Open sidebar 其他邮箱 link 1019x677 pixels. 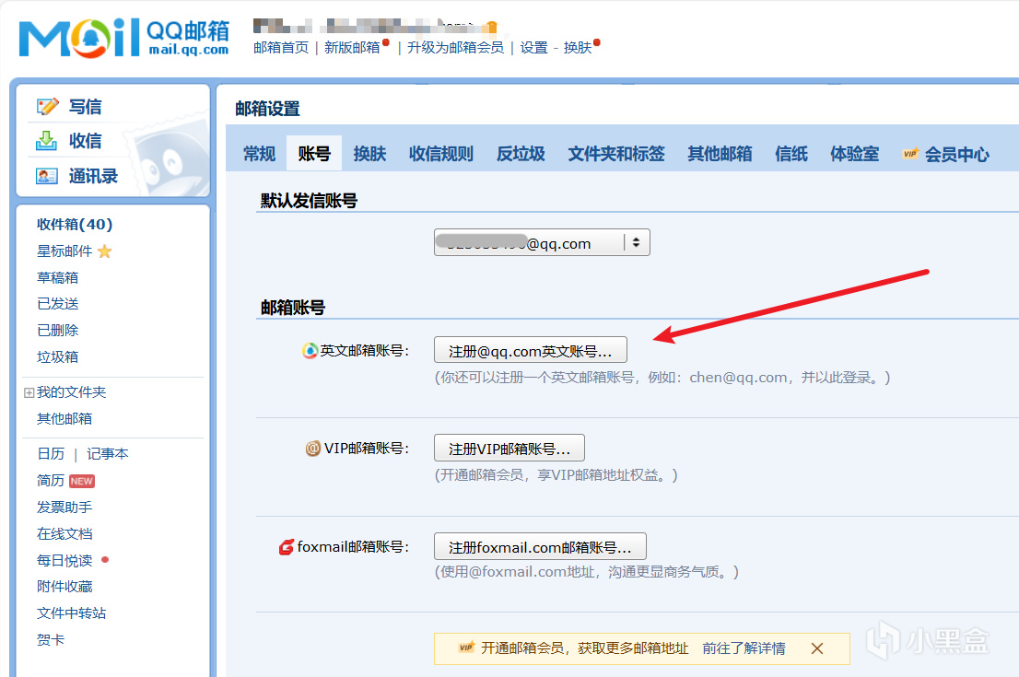pos(64,419)
